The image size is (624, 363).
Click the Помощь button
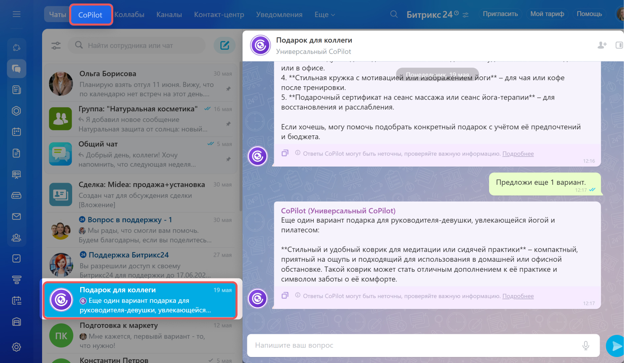click(x=589, y=14)
